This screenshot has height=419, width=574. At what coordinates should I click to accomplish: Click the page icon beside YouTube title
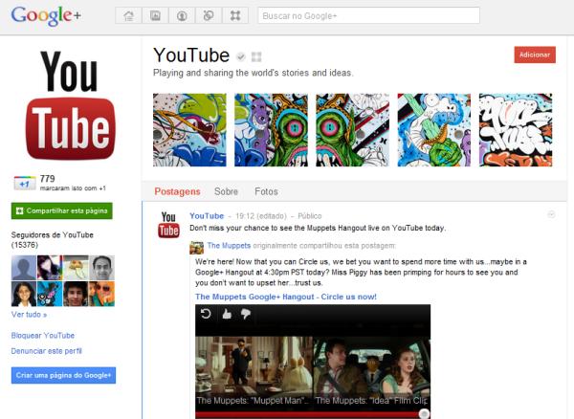pos(256,56)
